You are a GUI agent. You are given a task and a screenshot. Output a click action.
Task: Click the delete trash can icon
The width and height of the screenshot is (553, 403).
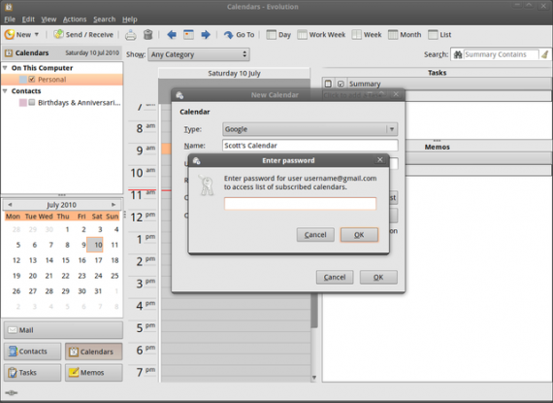point(148,35)
